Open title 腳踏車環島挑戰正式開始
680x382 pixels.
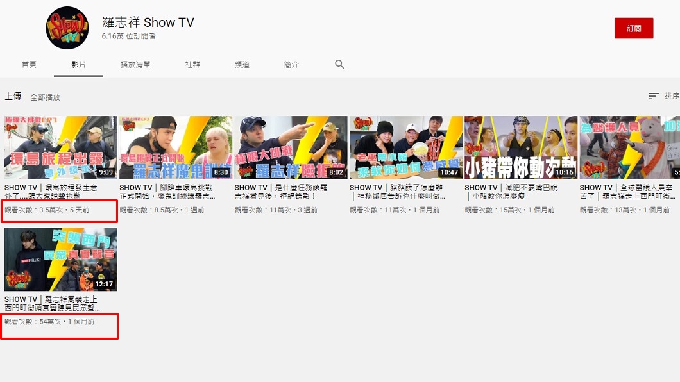pos(167,192)
